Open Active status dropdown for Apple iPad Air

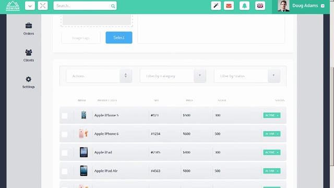[x=271, y=171]
